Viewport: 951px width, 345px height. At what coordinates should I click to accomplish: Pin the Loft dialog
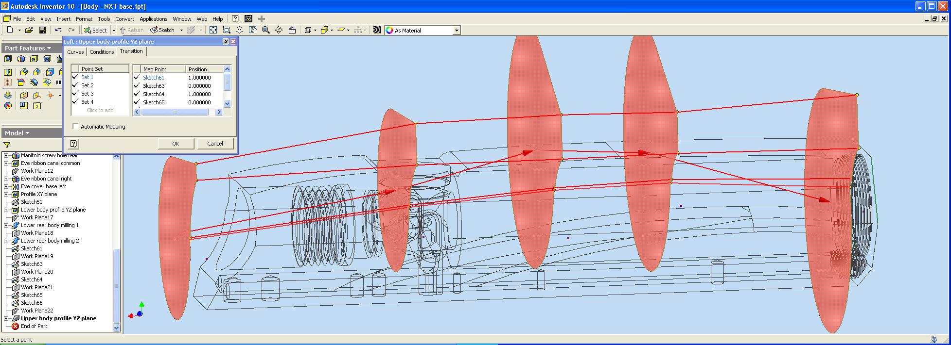pyautogui.click(x=226, y=42)
